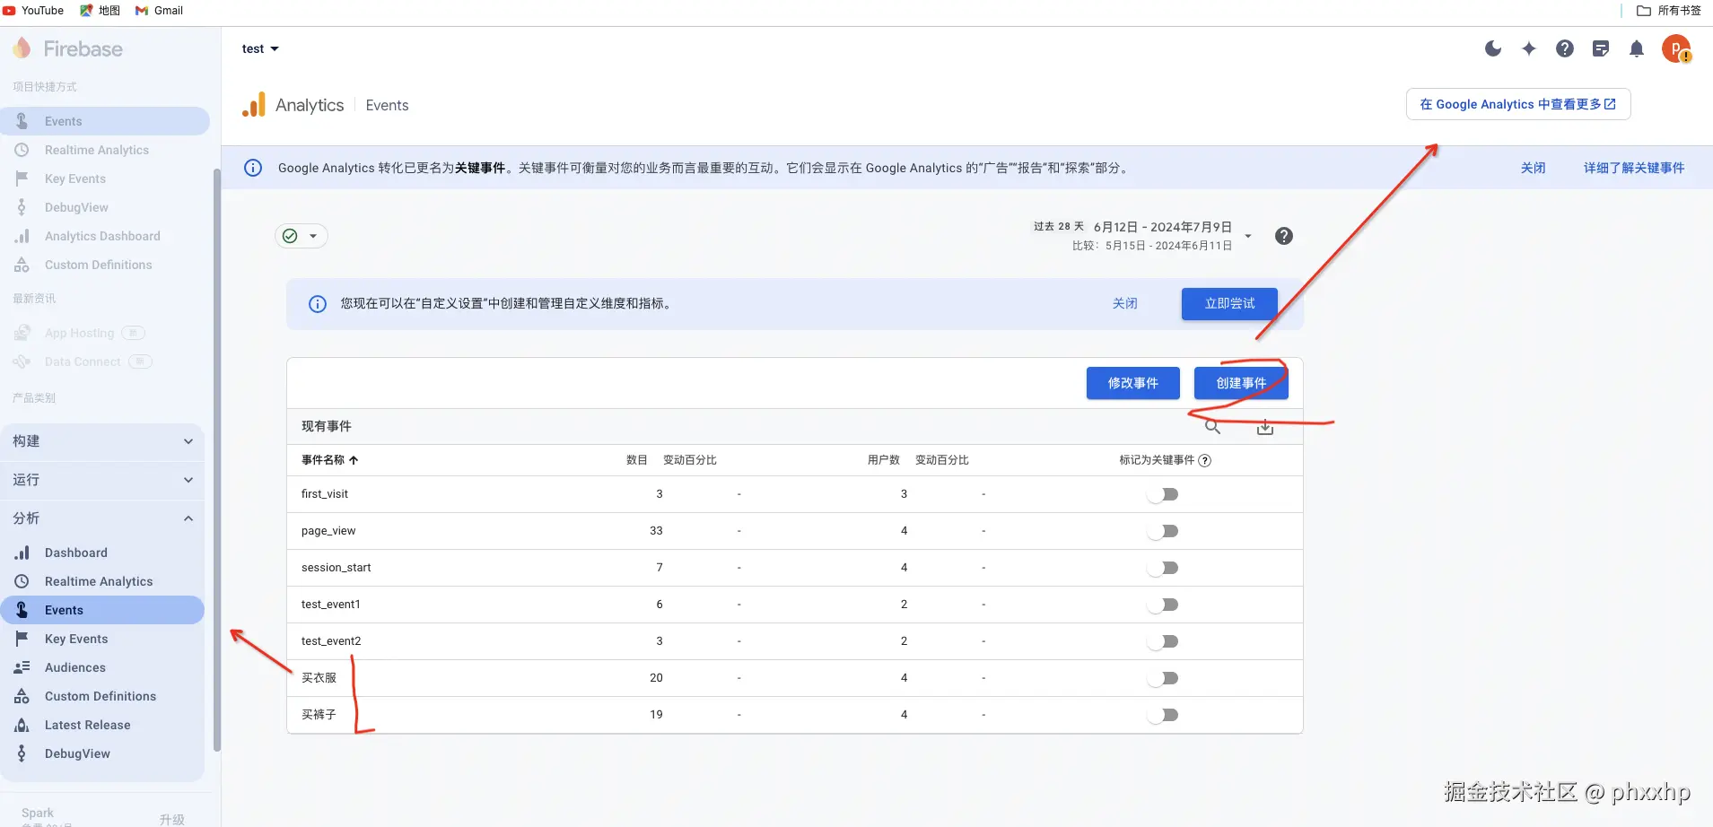Open the Events shortcut in 项目快捷方式
This screenshot has height=827, width=1713.
(x=105, y=121)
